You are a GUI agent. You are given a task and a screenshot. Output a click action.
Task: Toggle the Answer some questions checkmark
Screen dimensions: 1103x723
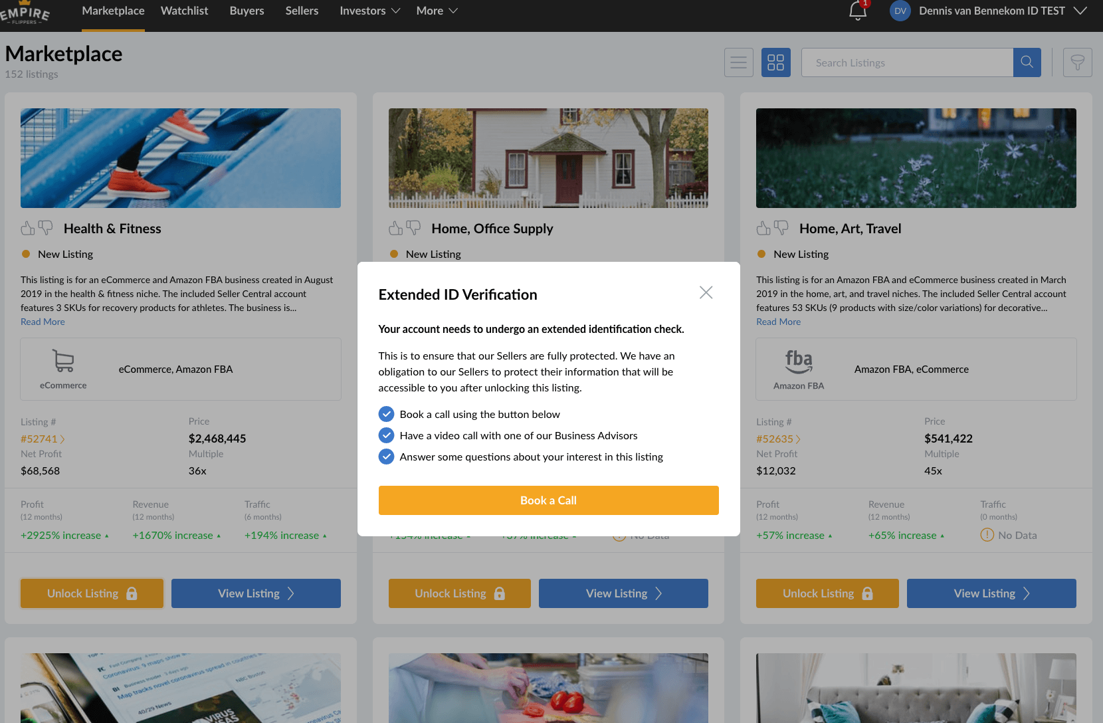tap(386, 457)
